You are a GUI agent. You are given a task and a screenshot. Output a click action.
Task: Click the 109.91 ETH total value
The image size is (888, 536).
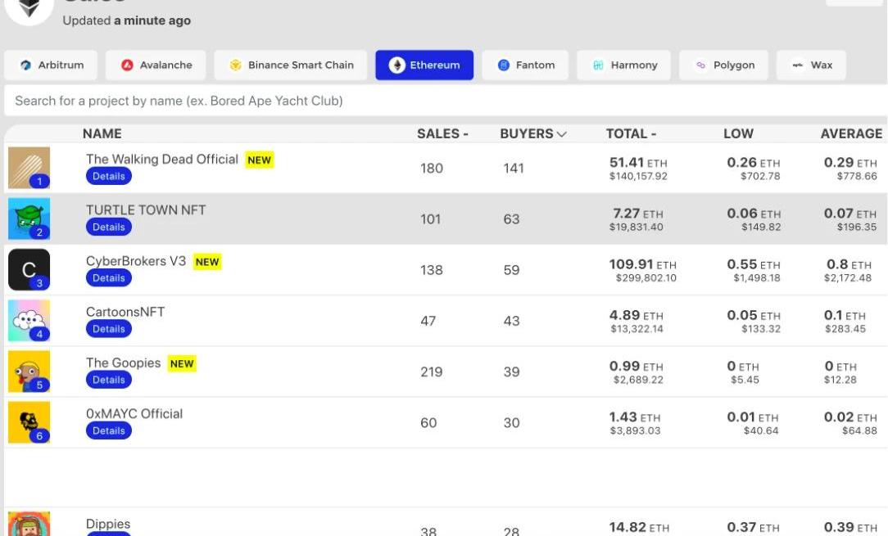point(643,264)
